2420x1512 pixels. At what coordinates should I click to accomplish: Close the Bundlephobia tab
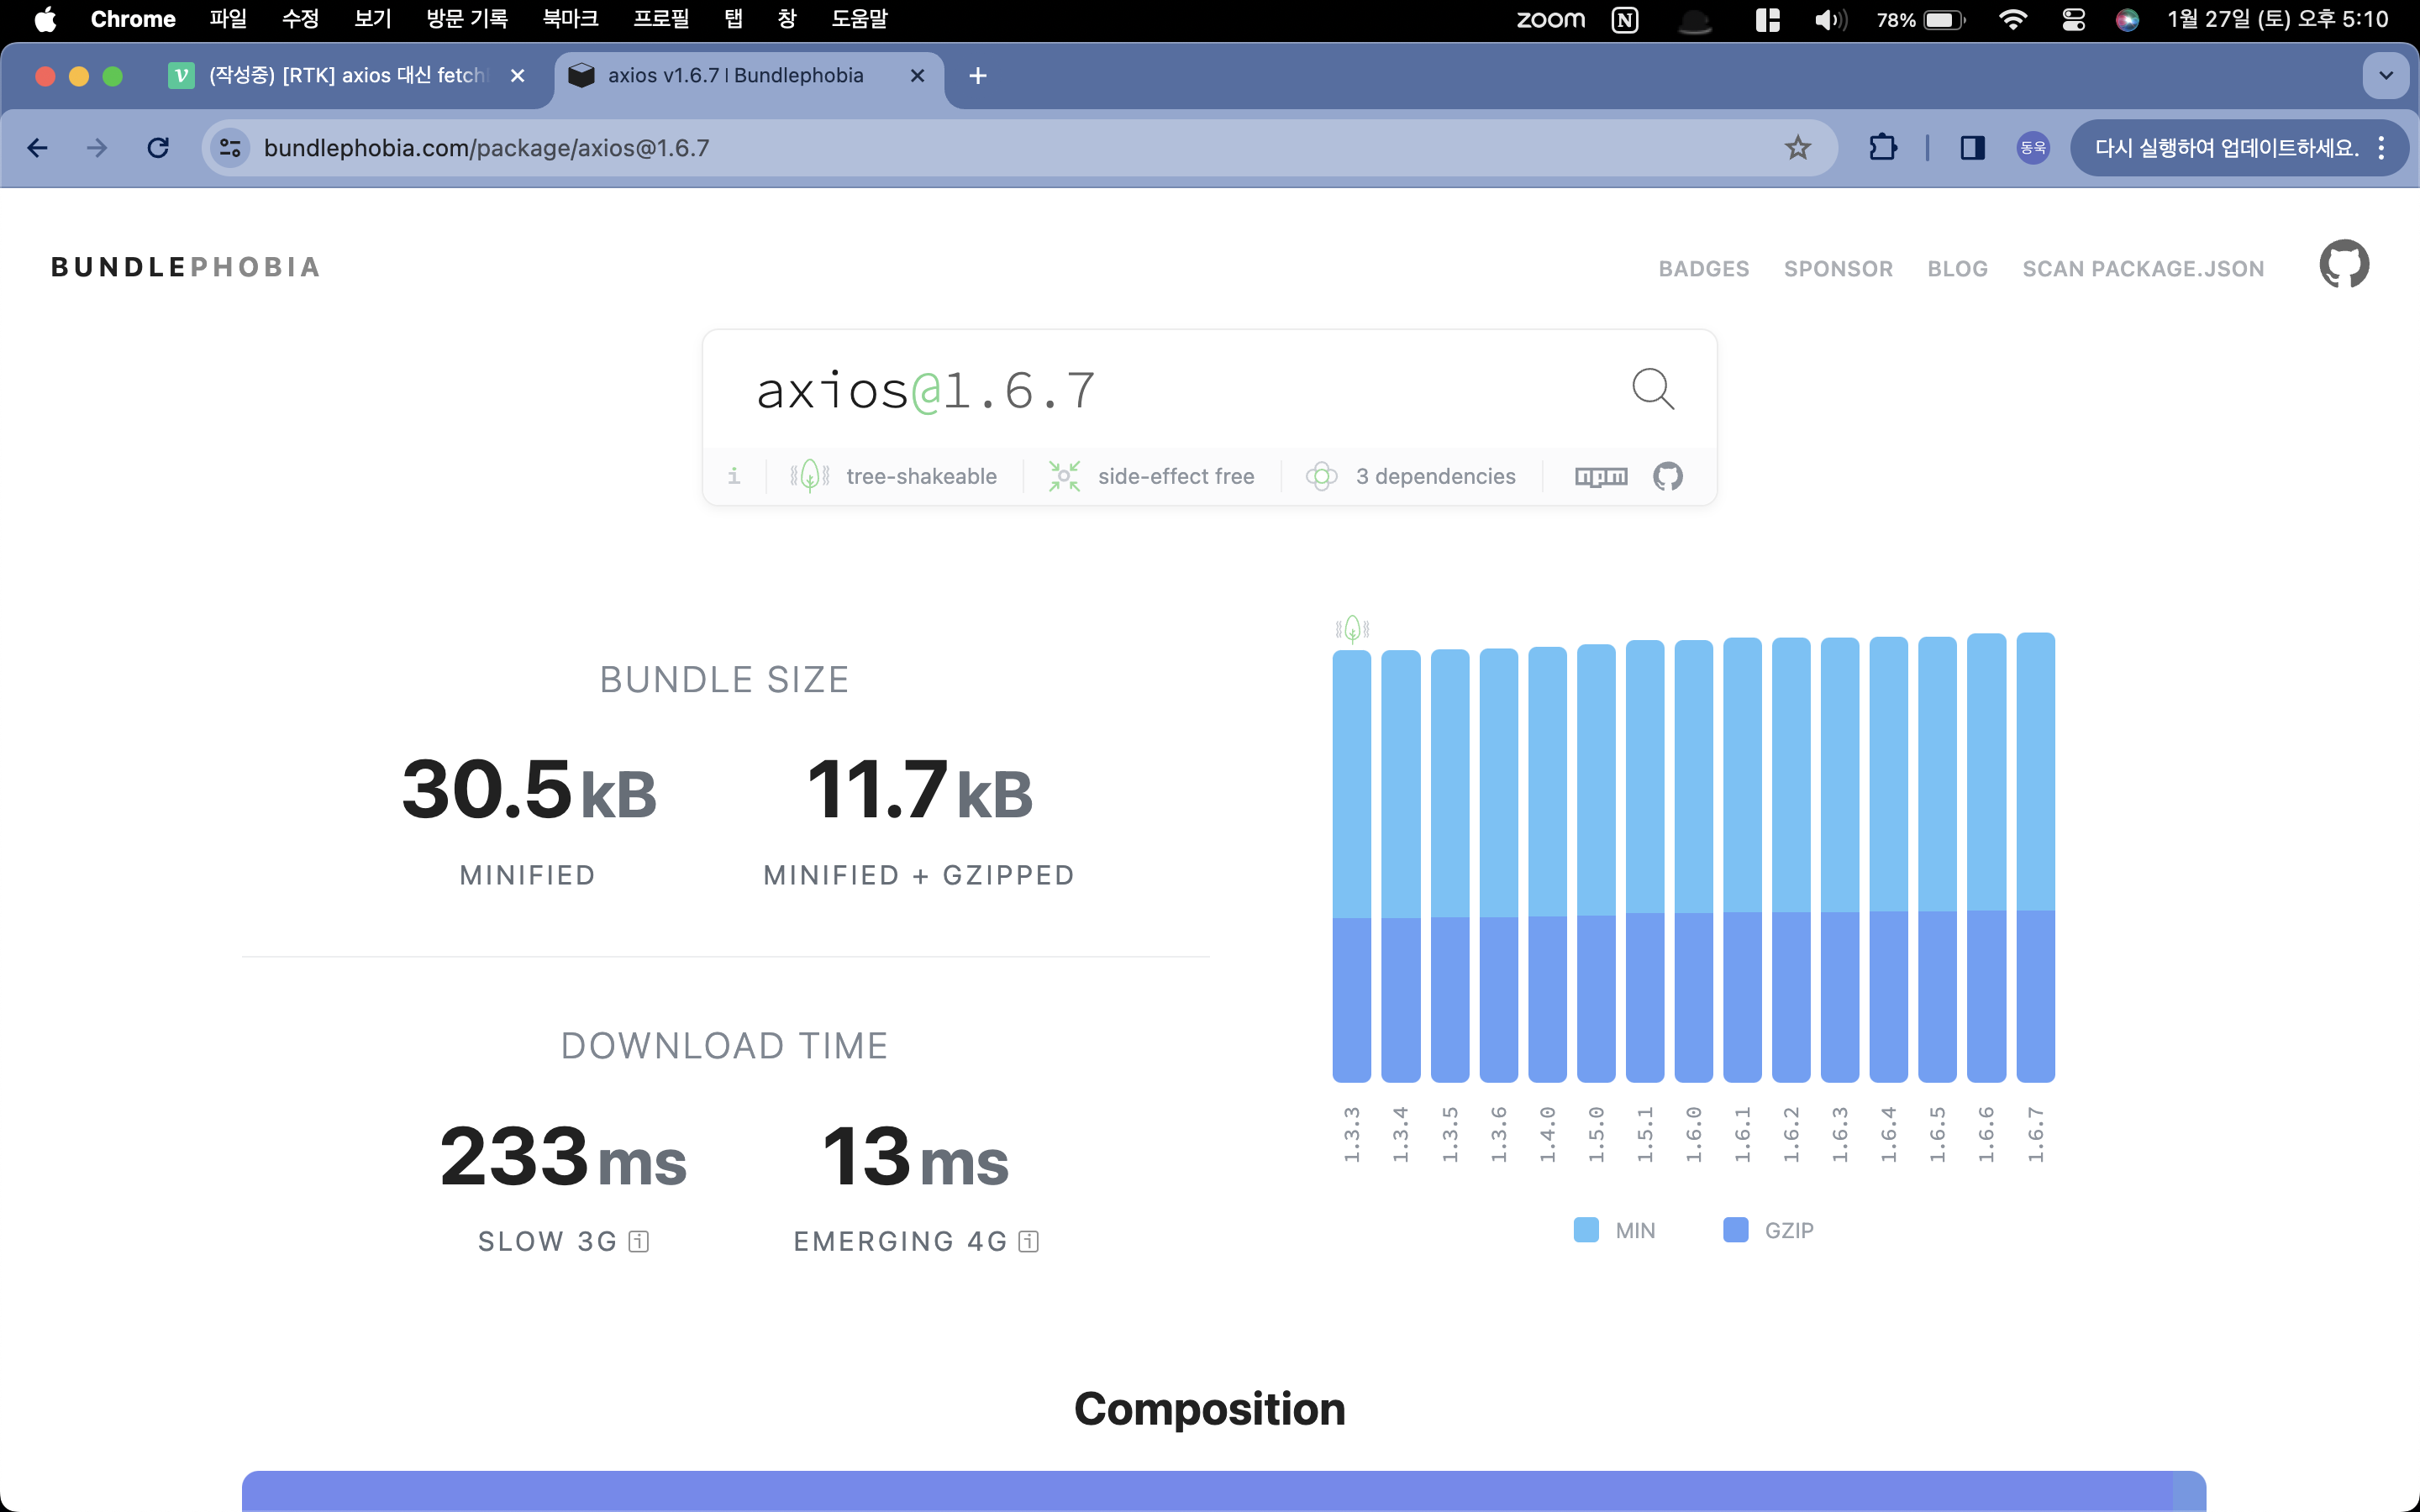(917, 76)
